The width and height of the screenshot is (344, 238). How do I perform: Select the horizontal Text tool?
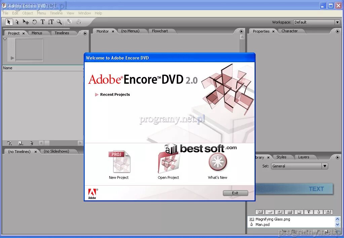tap(43, 22)
